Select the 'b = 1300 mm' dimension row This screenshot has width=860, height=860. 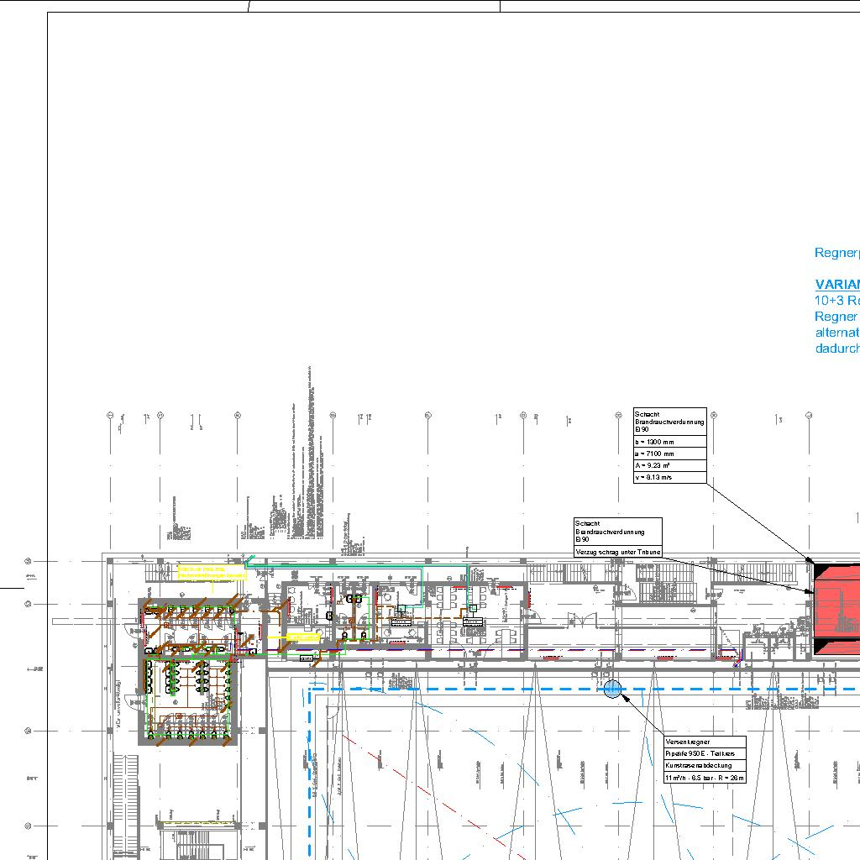pos(669,441)
